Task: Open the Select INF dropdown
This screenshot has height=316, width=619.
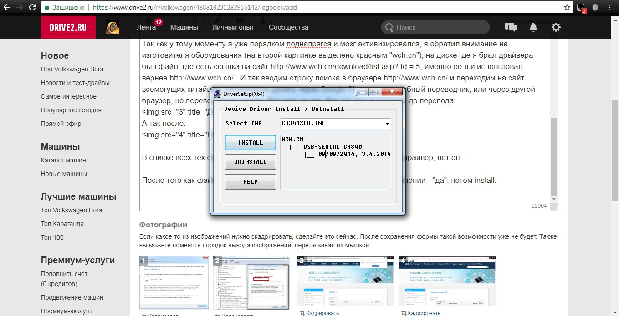Action: point(336,123)
